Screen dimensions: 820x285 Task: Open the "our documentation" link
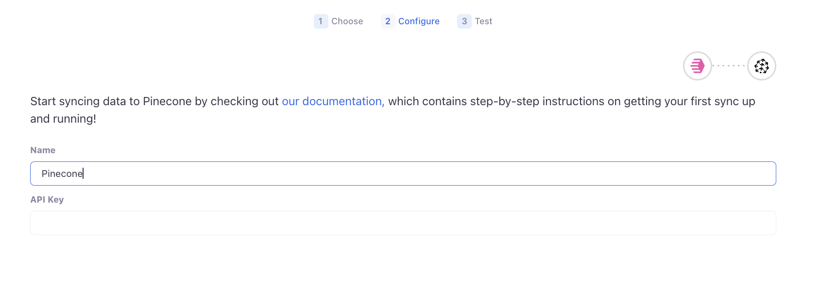click(333, 101)
